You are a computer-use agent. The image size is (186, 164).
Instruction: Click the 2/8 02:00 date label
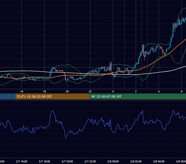pos(136,161)
